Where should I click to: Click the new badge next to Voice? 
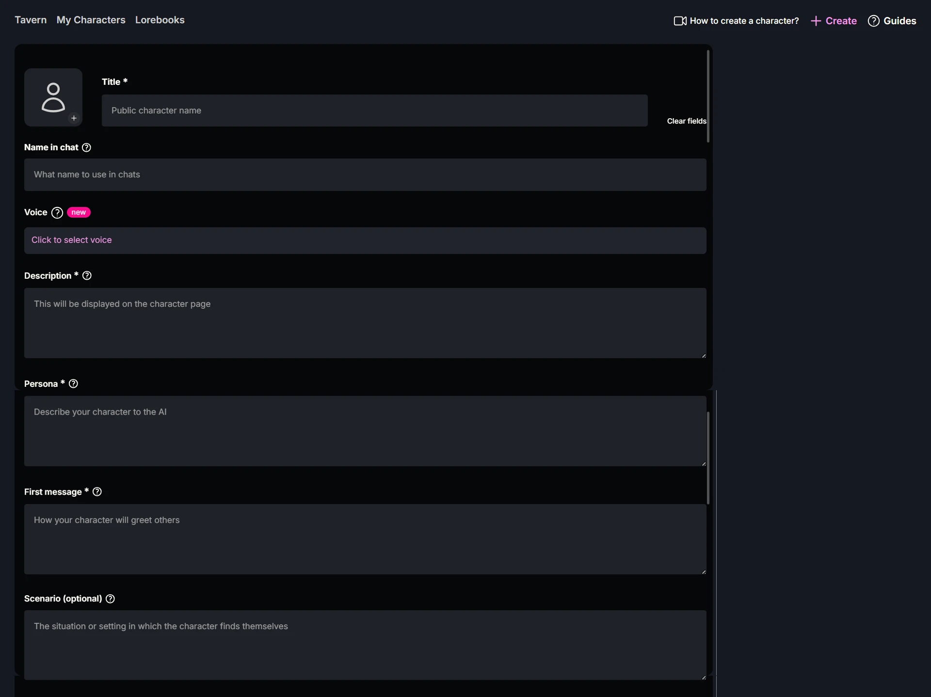tap(79, 212)
